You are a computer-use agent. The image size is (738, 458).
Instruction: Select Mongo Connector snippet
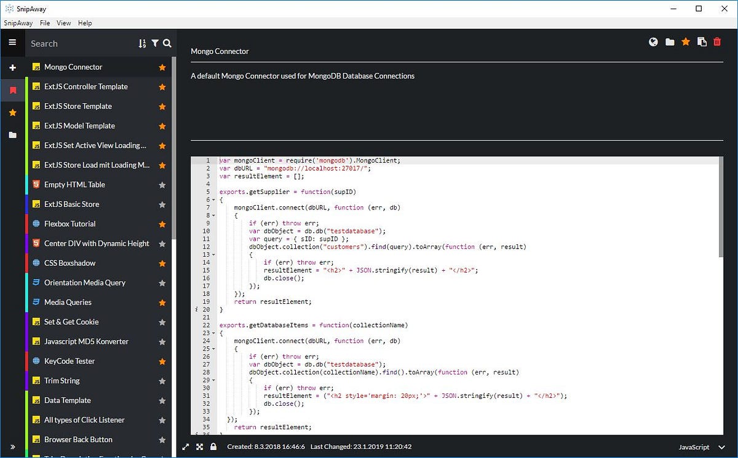coord(99,67)
